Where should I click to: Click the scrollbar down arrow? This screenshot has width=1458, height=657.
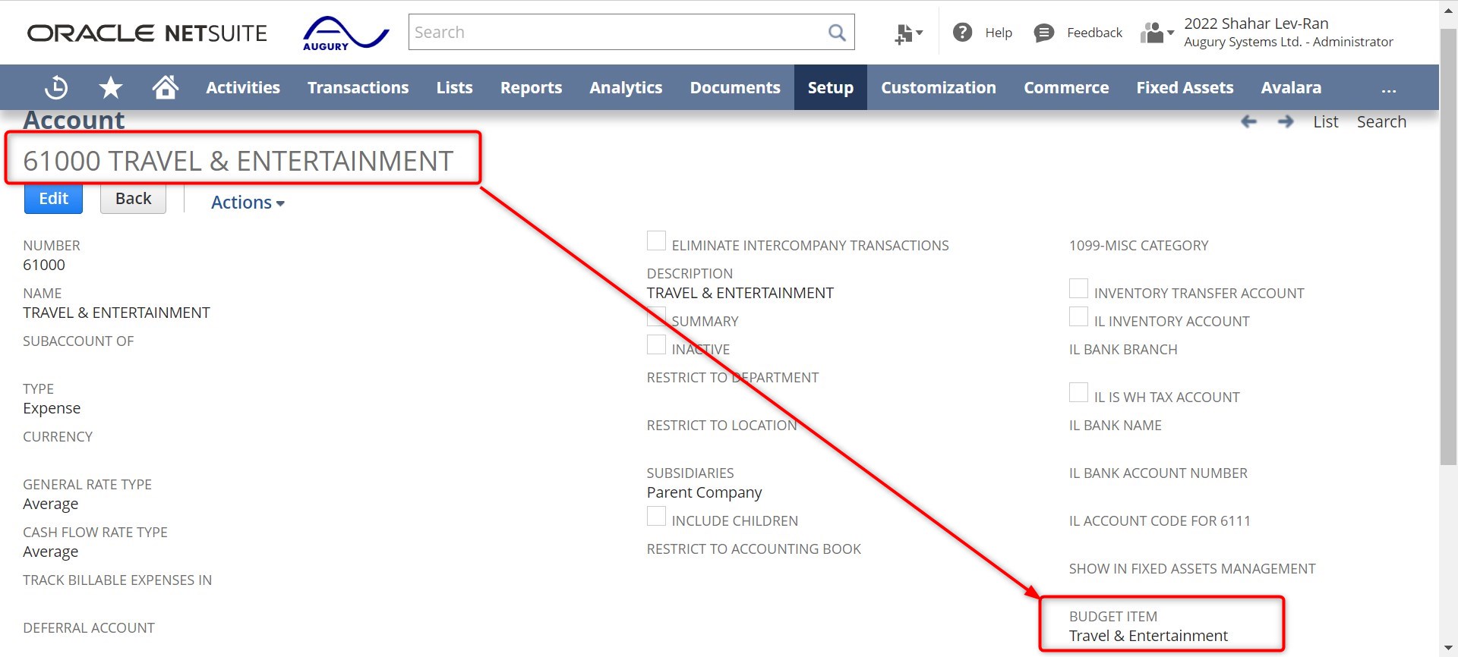(x=1448, y=649)
